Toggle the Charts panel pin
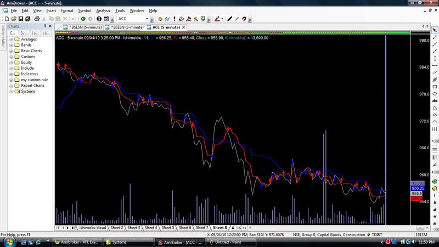 click(45, 26)
